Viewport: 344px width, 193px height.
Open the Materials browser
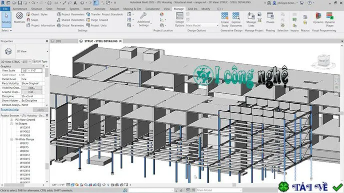coord(19,18)
